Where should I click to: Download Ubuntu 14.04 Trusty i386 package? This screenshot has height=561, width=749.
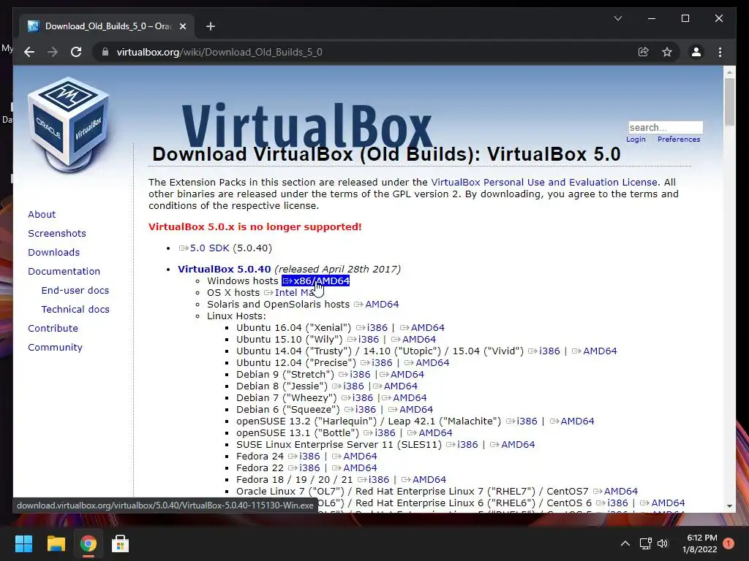544,351
